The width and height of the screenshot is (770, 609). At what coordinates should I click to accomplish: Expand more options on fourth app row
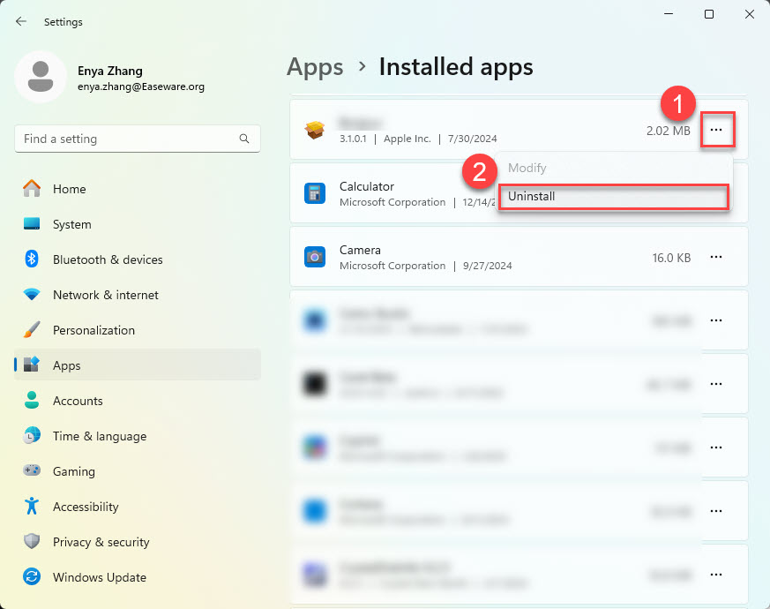coord(716,320)
